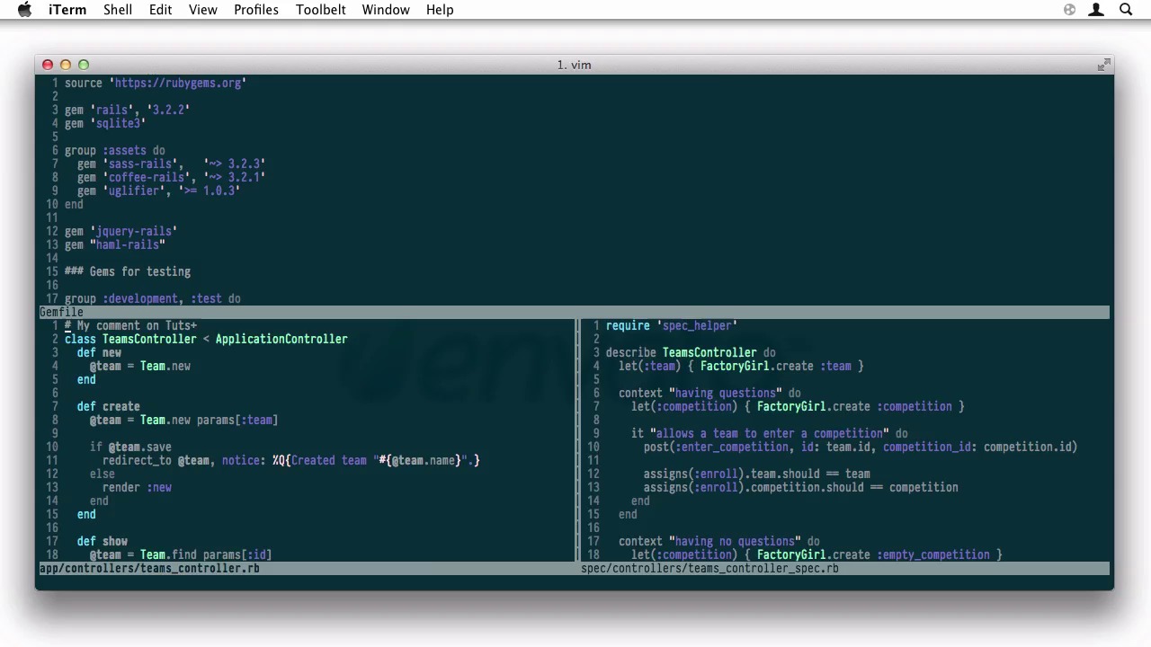Screen dimensions: 1151x647
Task: Open the View menu
Action: pyautogui.click(x=203, y=10)
